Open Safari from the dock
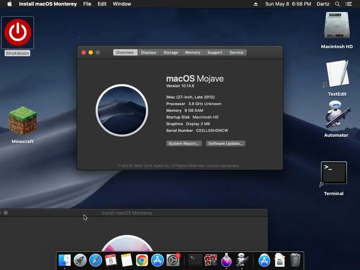This screenshot has width=360, height=270. 96,261
